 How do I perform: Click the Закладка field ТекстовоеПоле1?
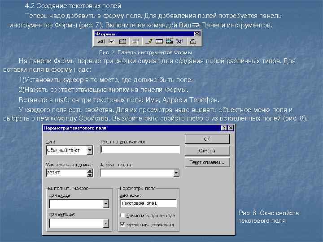click(x=148, y=203)
